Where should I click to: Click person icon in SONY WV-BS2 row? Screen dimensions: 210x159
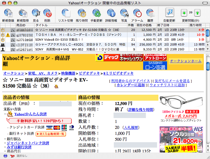[3, 49]
